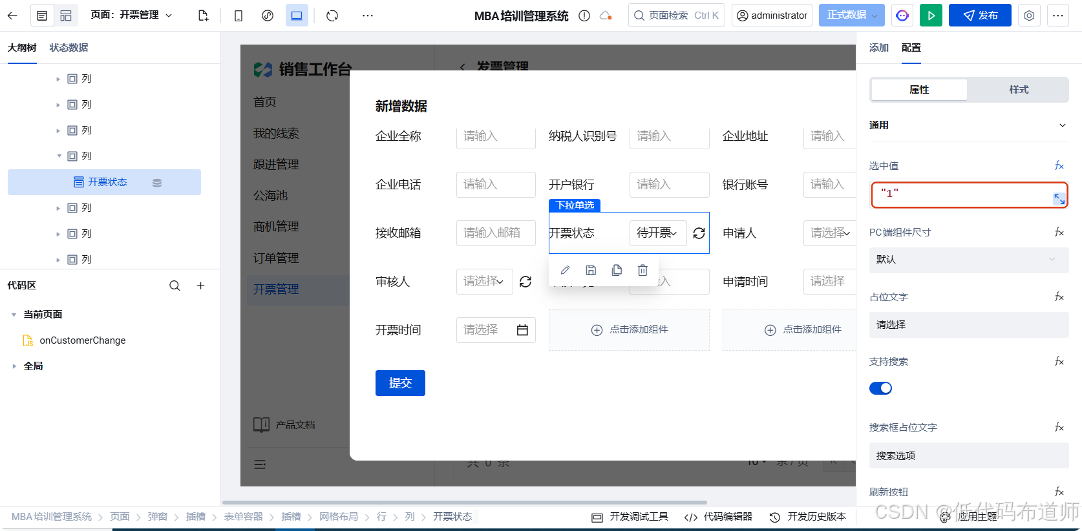
Task: Open the 审核人 select dropdown
Action: point(484,282)
